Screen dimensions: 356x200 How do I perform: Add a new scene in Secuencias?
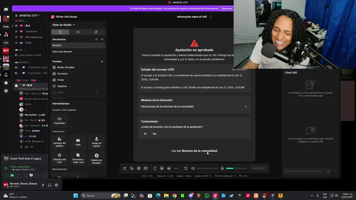tap(102, 39)
